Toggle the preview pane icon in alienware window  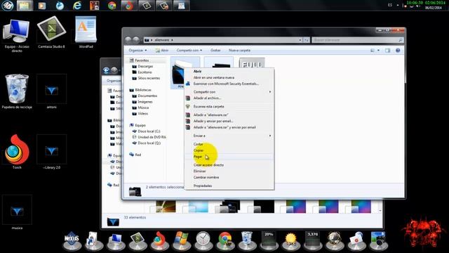(387, 51)
